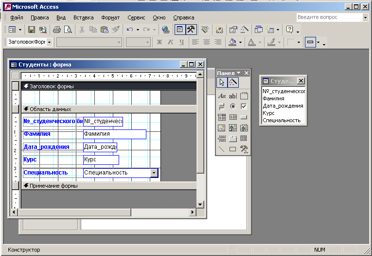This screenshot has width=372, height=256.
Task: Open the Правка menu
Action: pos(39,17)
